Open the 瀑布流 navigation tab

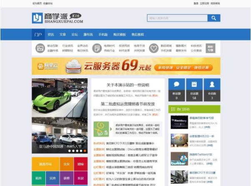(88, 35)
